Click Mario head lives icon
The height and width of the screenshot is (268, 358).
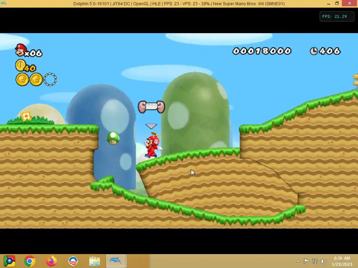click(x=21, y=50)
